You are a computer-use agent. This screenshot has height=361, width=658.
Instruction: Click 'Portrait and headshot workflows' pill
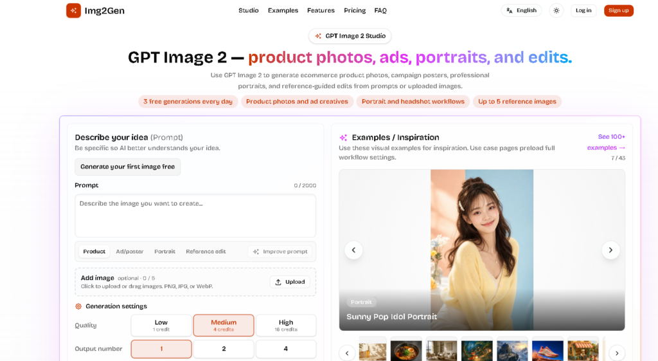(x=413, y=102)
